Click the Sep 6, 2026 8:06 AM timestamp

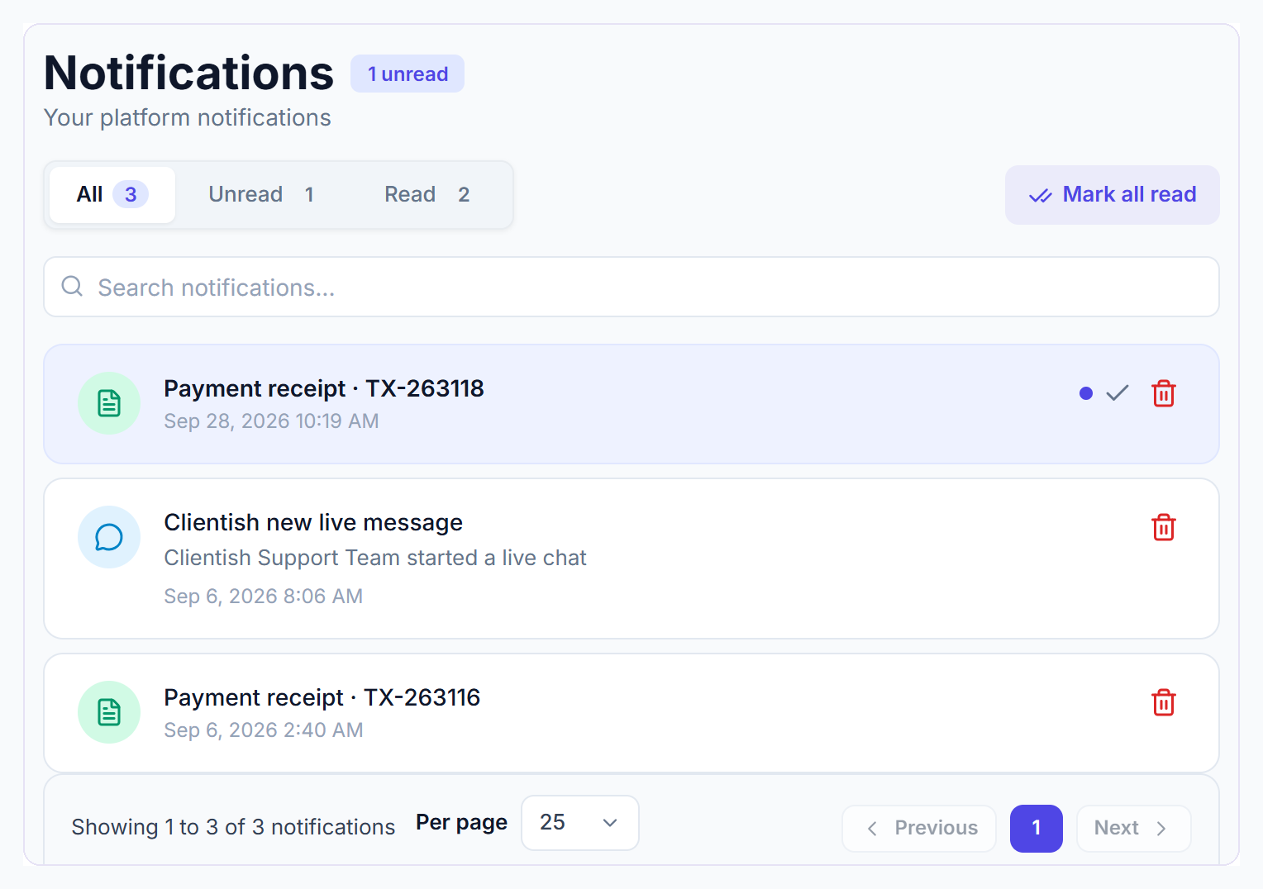[x=264, y=597]
